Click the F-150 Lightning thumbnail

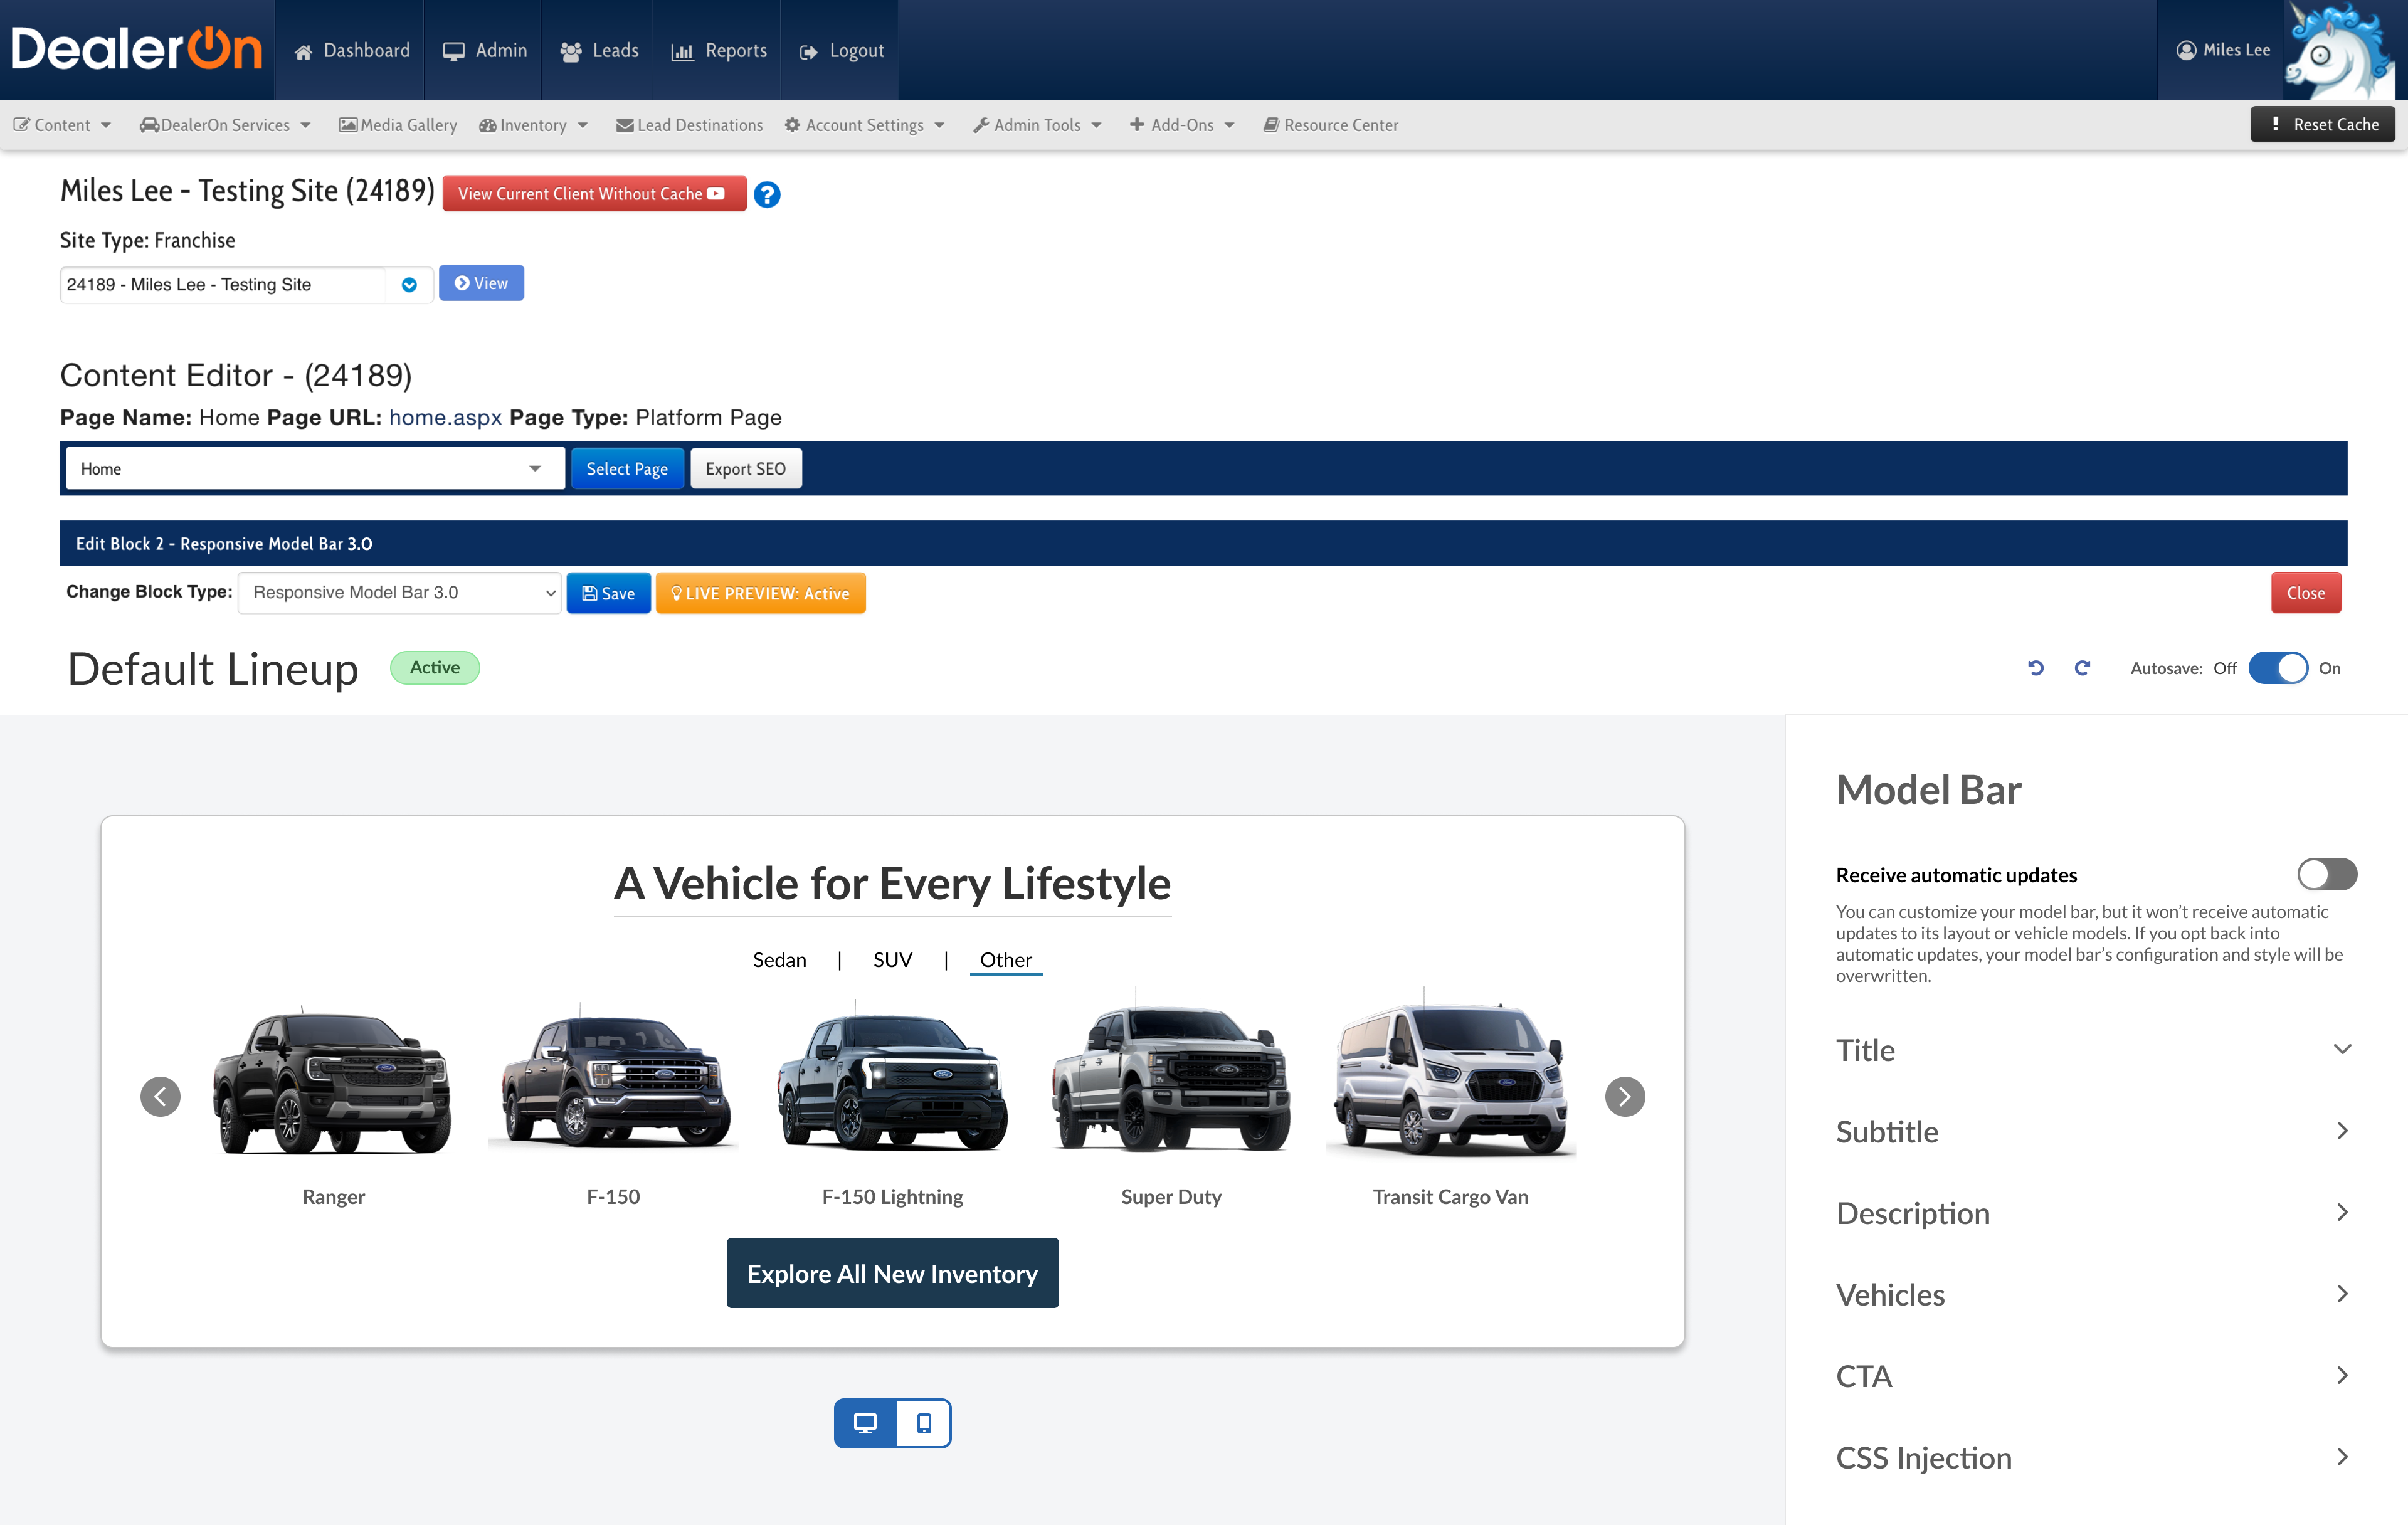892,1075
